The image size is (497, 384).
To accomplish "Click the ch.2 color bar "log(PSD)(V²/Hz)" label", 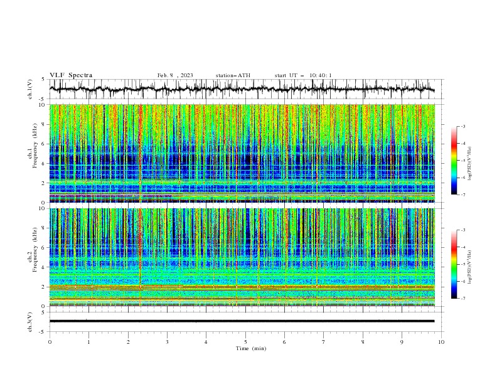I will click(x=470, y=267).
